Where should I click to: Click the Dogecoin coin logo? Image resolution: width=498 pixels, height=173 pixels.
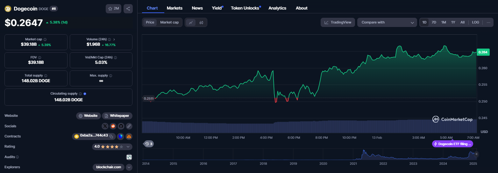(8, 9)
